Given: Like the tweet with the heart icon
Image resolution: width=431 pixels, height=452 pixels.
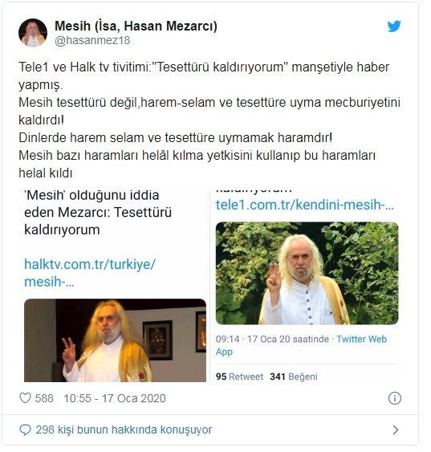Looking at the screenshot, I should 25,398.
